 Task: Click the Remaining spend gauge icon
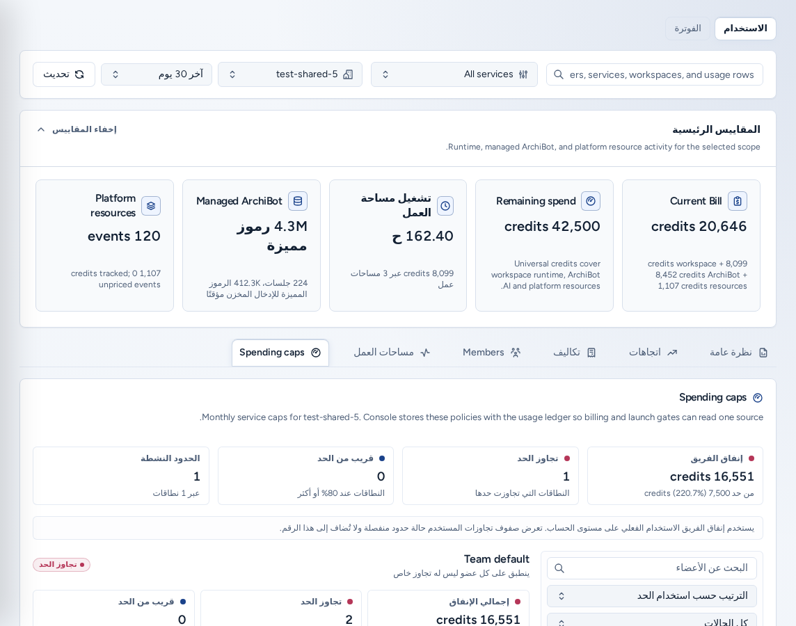point(591,201)
